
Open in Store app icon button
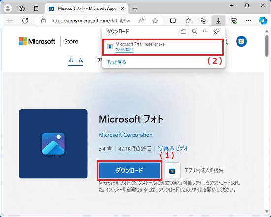172,170
